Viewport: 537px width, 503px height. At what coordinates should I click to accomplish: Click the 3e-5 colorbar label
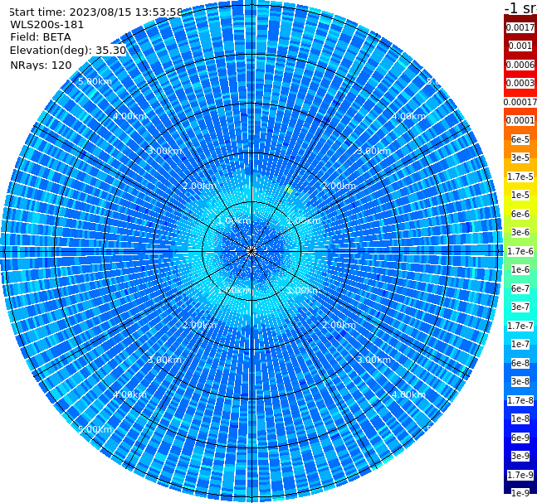pyautogui.click(x=520, y=157)
